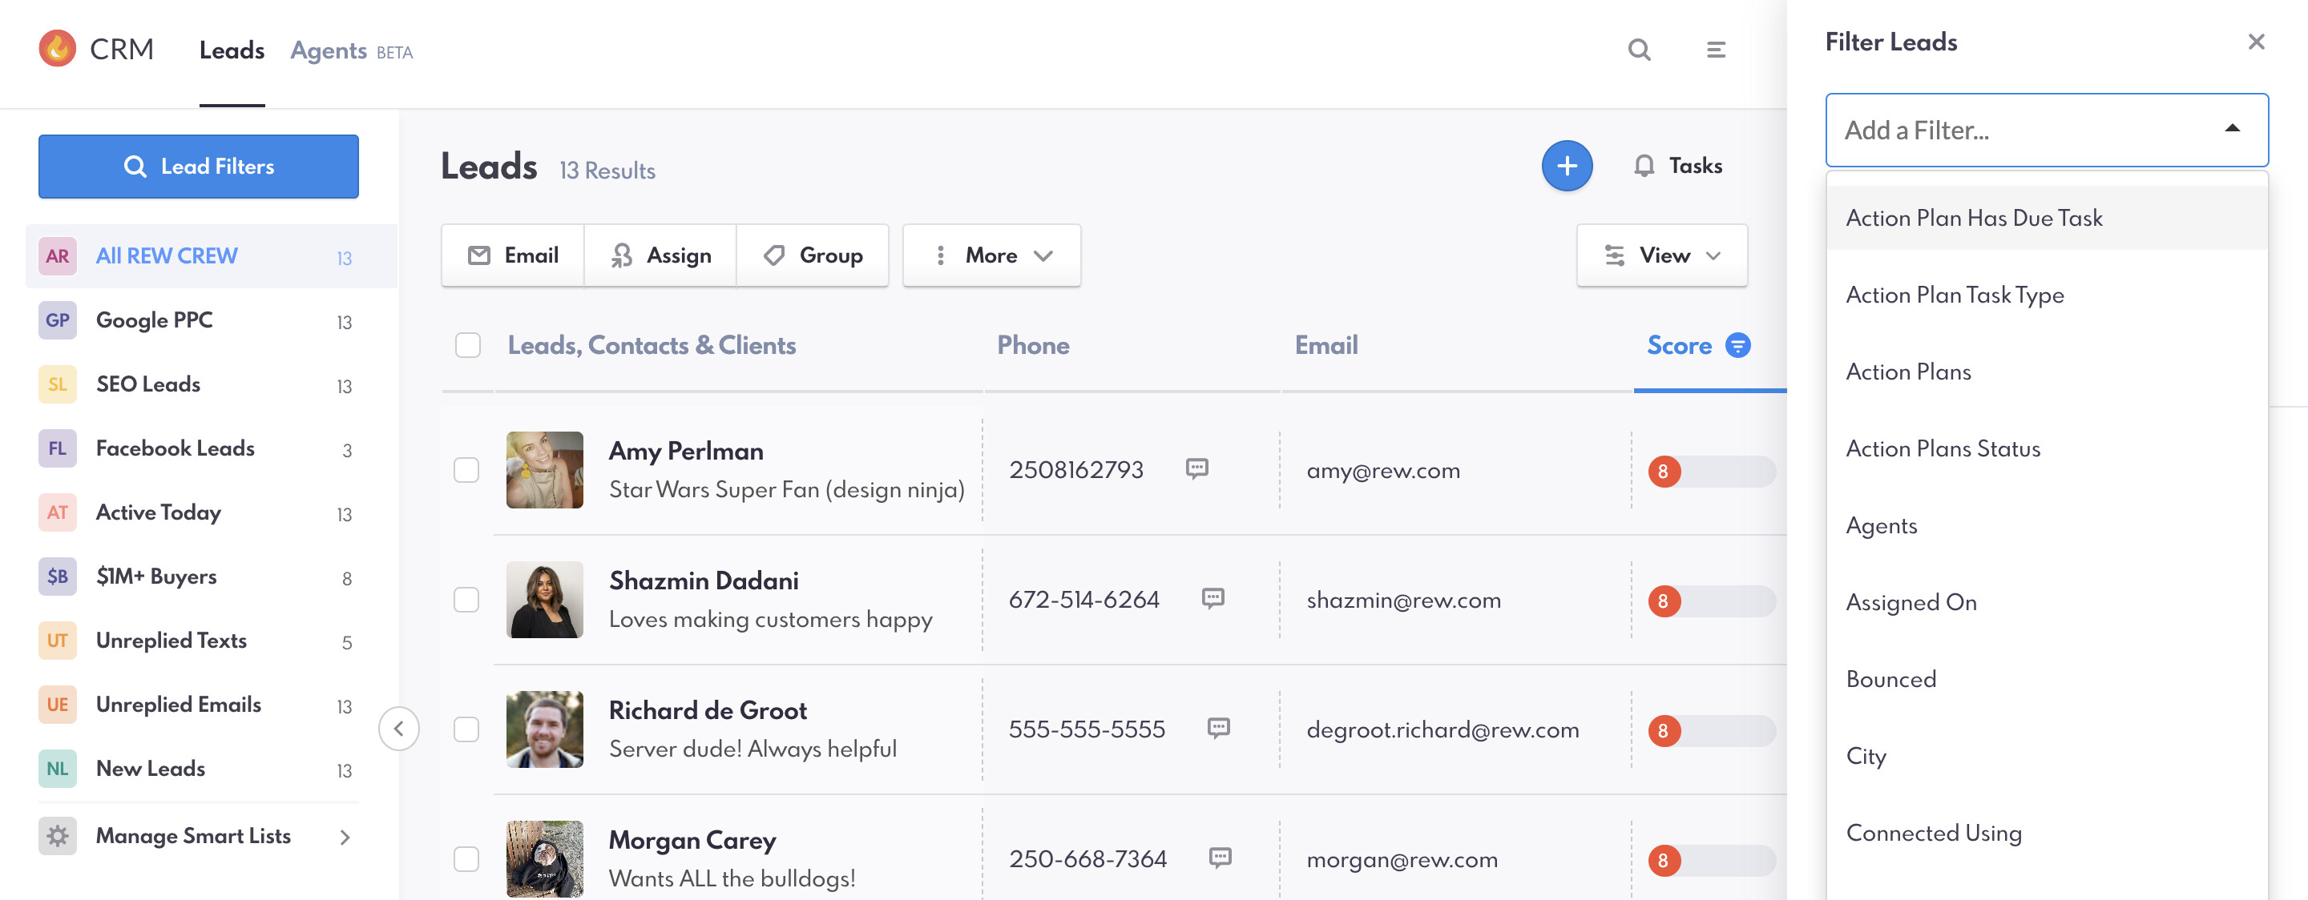The height and width of the screenshot is (900, 2308).
Task: Choose Agents filter option
Action: (2047, 526)
